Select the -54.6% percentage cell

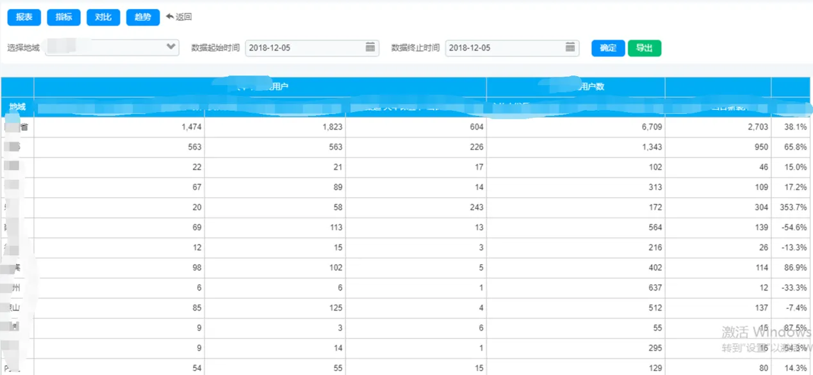click(792, 228)
